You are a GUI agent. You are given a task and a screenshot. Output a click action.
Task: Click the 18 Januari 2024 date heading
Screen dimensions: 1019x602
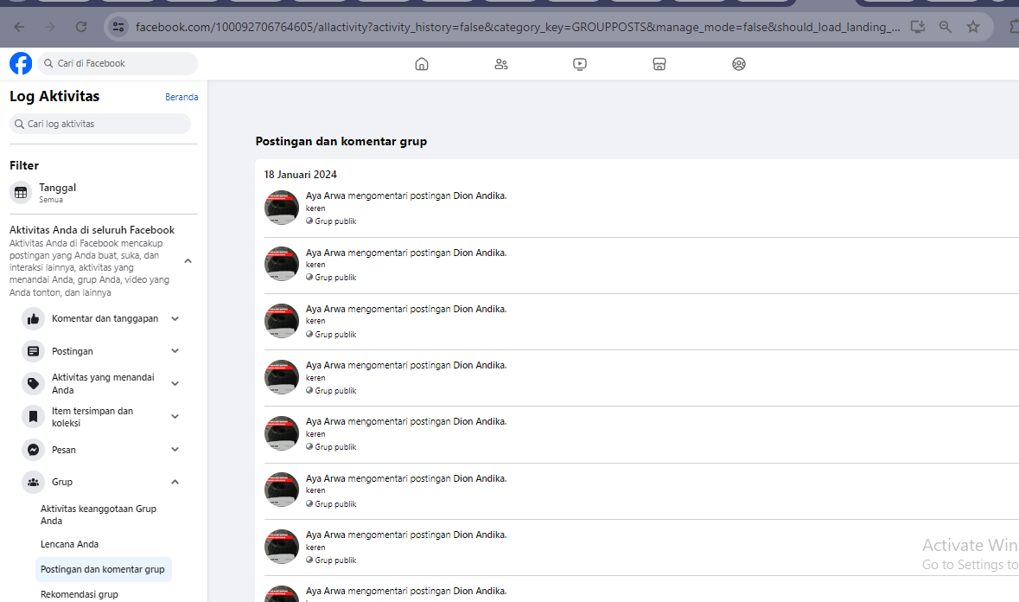click(300, 174)
